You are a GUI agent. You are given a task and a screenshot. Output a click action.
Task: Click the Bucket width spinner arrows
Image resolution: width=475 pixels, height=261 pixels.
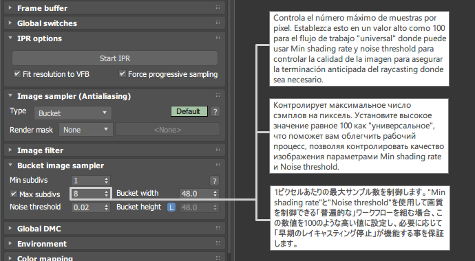click(215, 193)
